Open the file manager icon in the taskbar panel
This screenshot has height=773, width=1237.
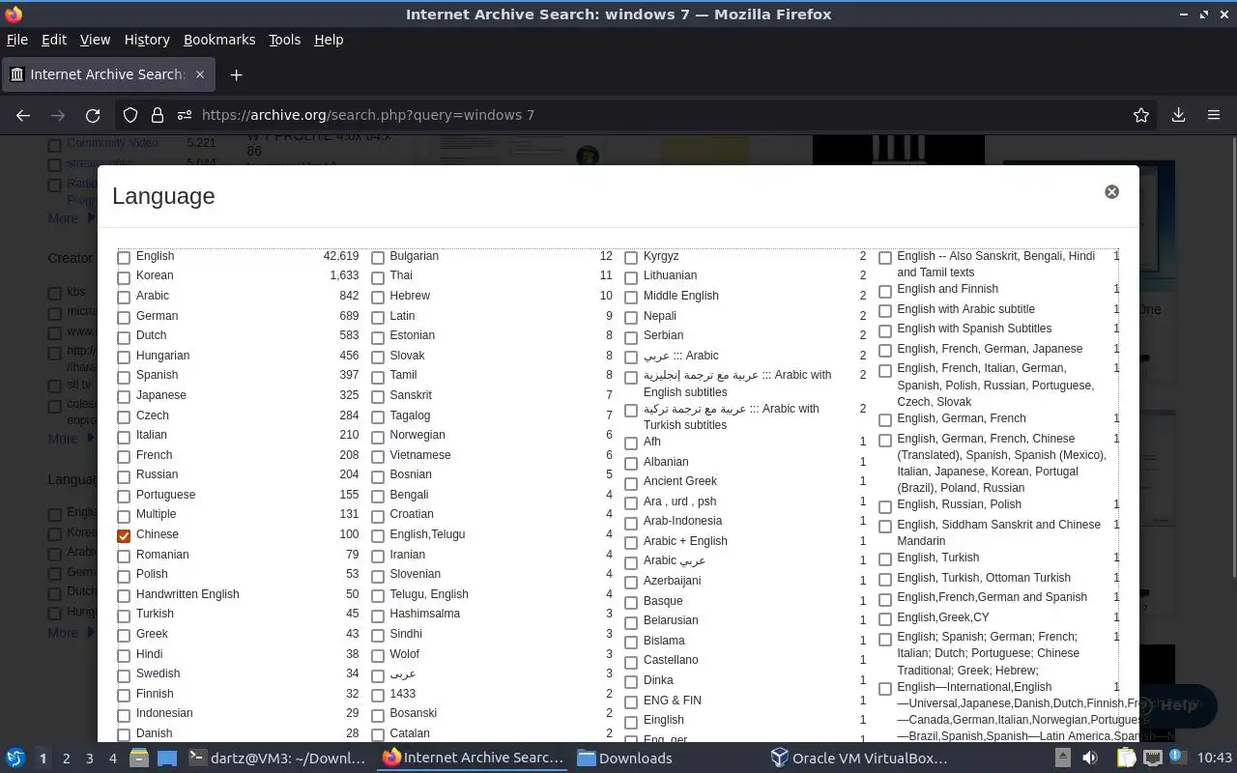[x=138, y=758]
